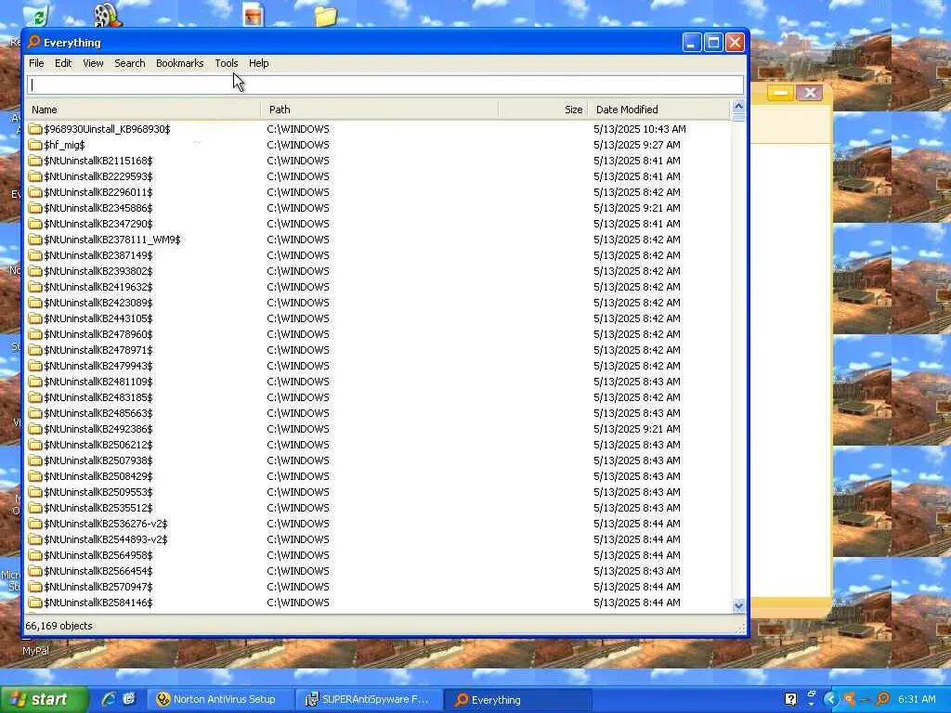Viewport: 951px width, 713px height.
Task: Open the Help menu
Action: [258, 63]
